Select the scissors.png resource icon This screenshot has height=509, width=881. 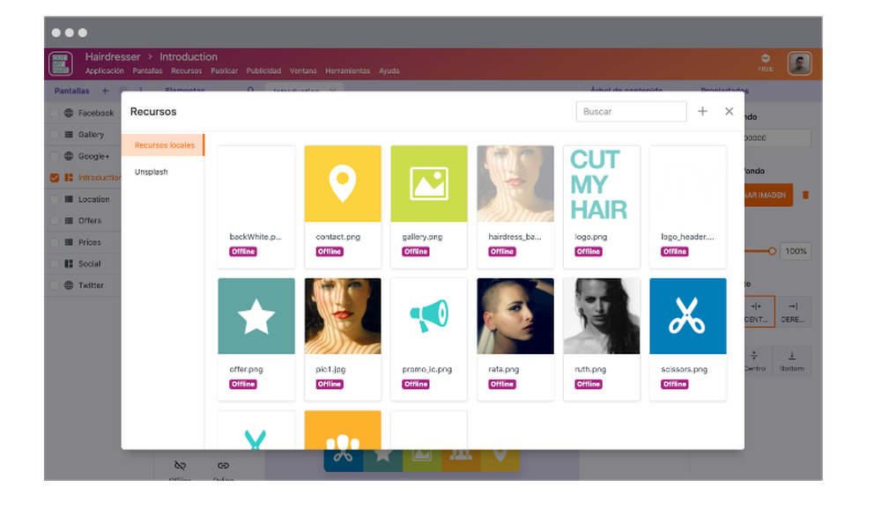click(x=687, y=317)
